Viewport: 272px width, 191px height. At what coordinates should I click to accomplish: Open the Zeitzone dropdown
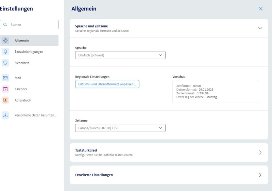click(120, 128)
